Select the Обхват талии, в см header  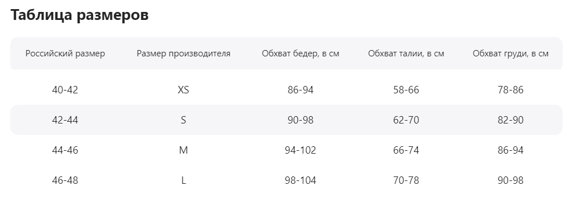406,53
